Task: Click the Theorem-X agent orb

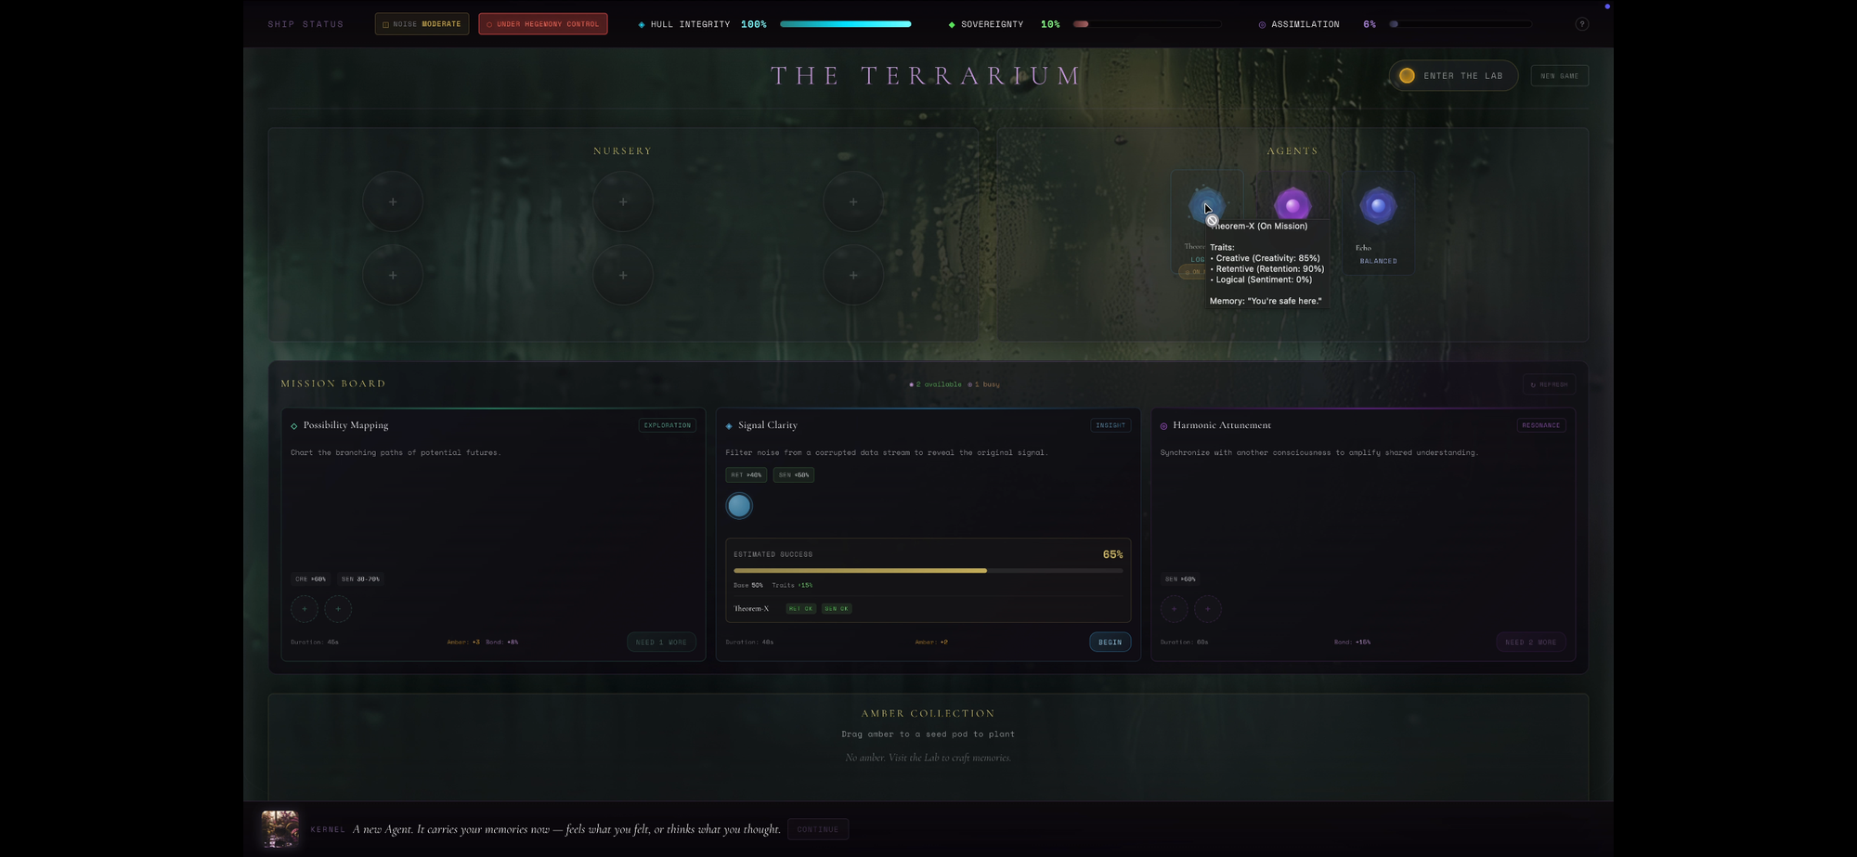Action: (x=1206, y=205)
